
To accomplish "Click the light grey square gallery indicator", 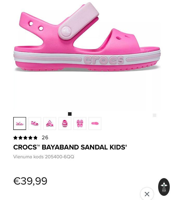I will click(x=154, y=115).
